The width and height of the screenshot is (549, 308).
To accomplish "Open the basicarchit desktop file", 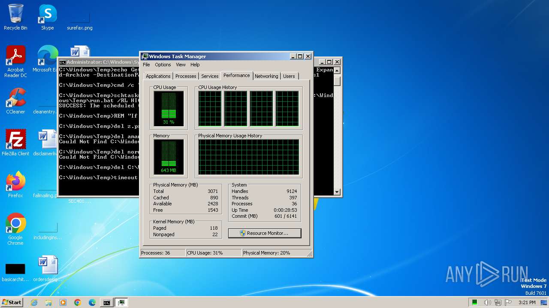I will tap(15, 272).
